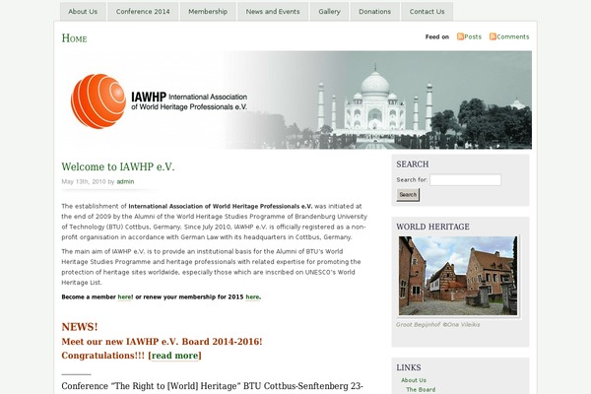Click the Posts RSS feed icon
591x394 pixels.
(x=460, y=36)
